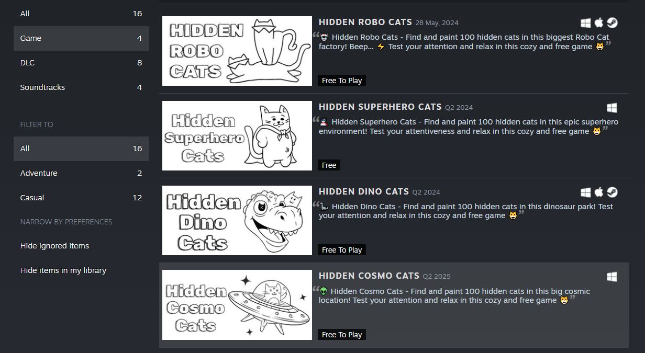Open the Hidden Robo Cats title link
The image size is (645, 353).
pos(365,22)
